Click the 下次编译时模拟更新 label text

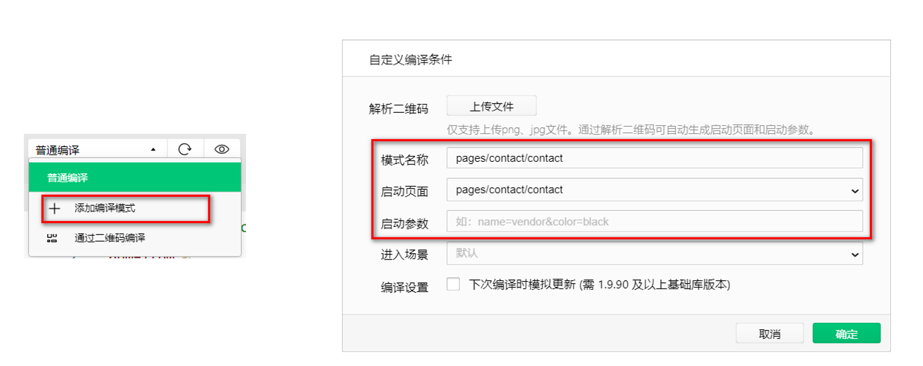[599, 285]
